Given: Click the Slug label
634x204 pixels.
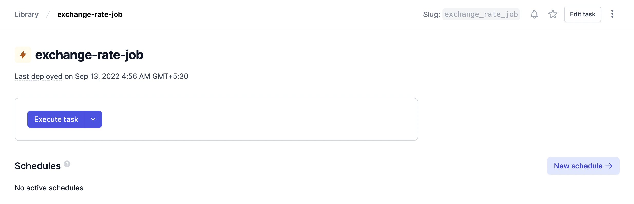Looking at the screenshot, I should 432,14.
